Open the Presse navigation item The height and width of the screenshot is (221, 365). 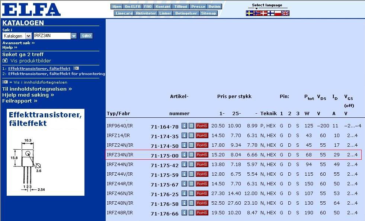pos(198,7)
